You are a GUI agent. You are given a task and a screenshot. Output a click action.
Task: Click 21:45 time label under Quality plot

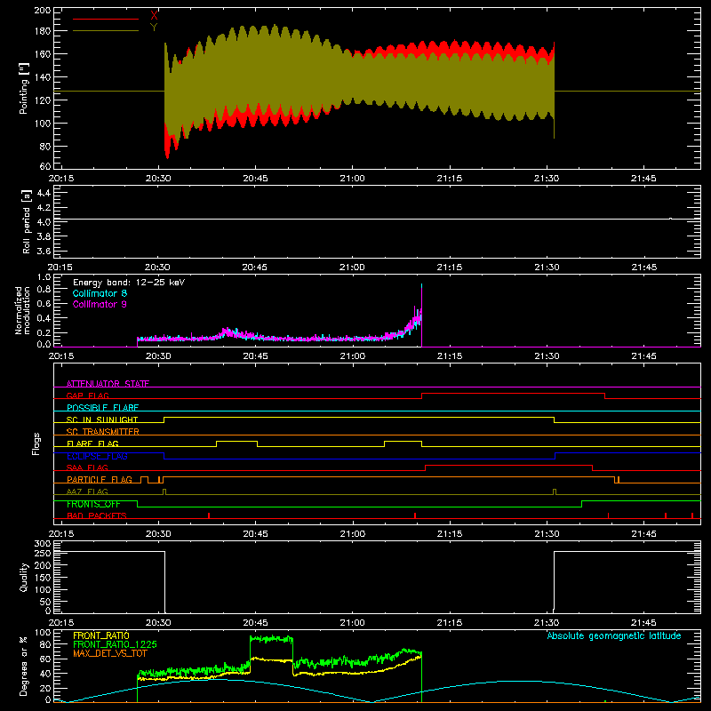(x=643, y=623)
